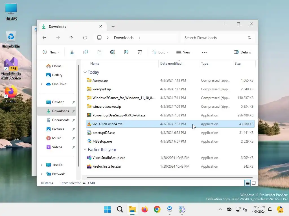Toggle the Details pane button
Screen dimensions: 289x216
(x=242, y=52)
